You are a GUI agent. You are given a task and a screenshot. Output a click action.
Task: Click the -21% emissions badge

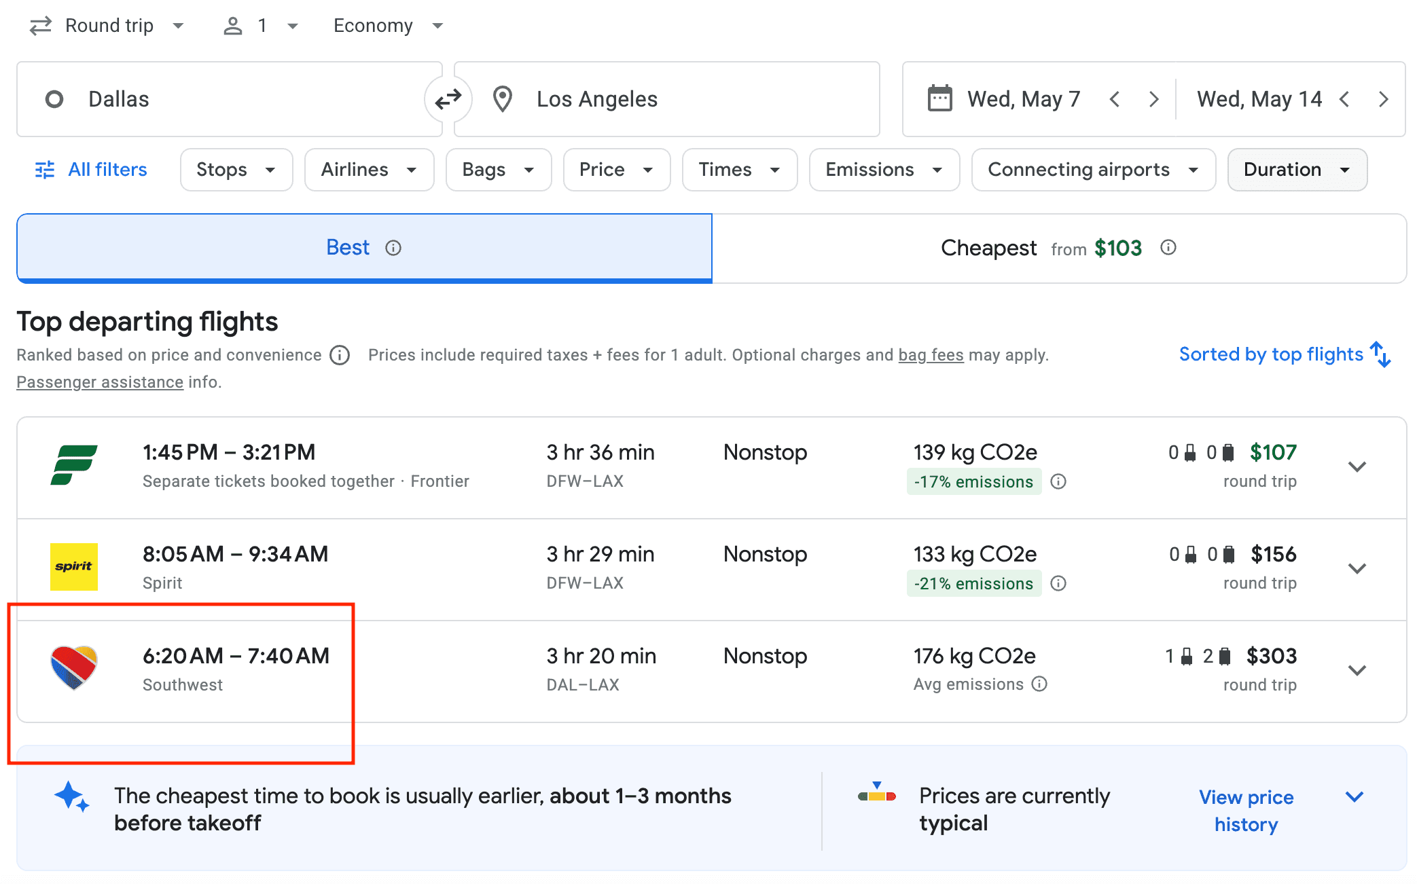(x=973, y=583)
